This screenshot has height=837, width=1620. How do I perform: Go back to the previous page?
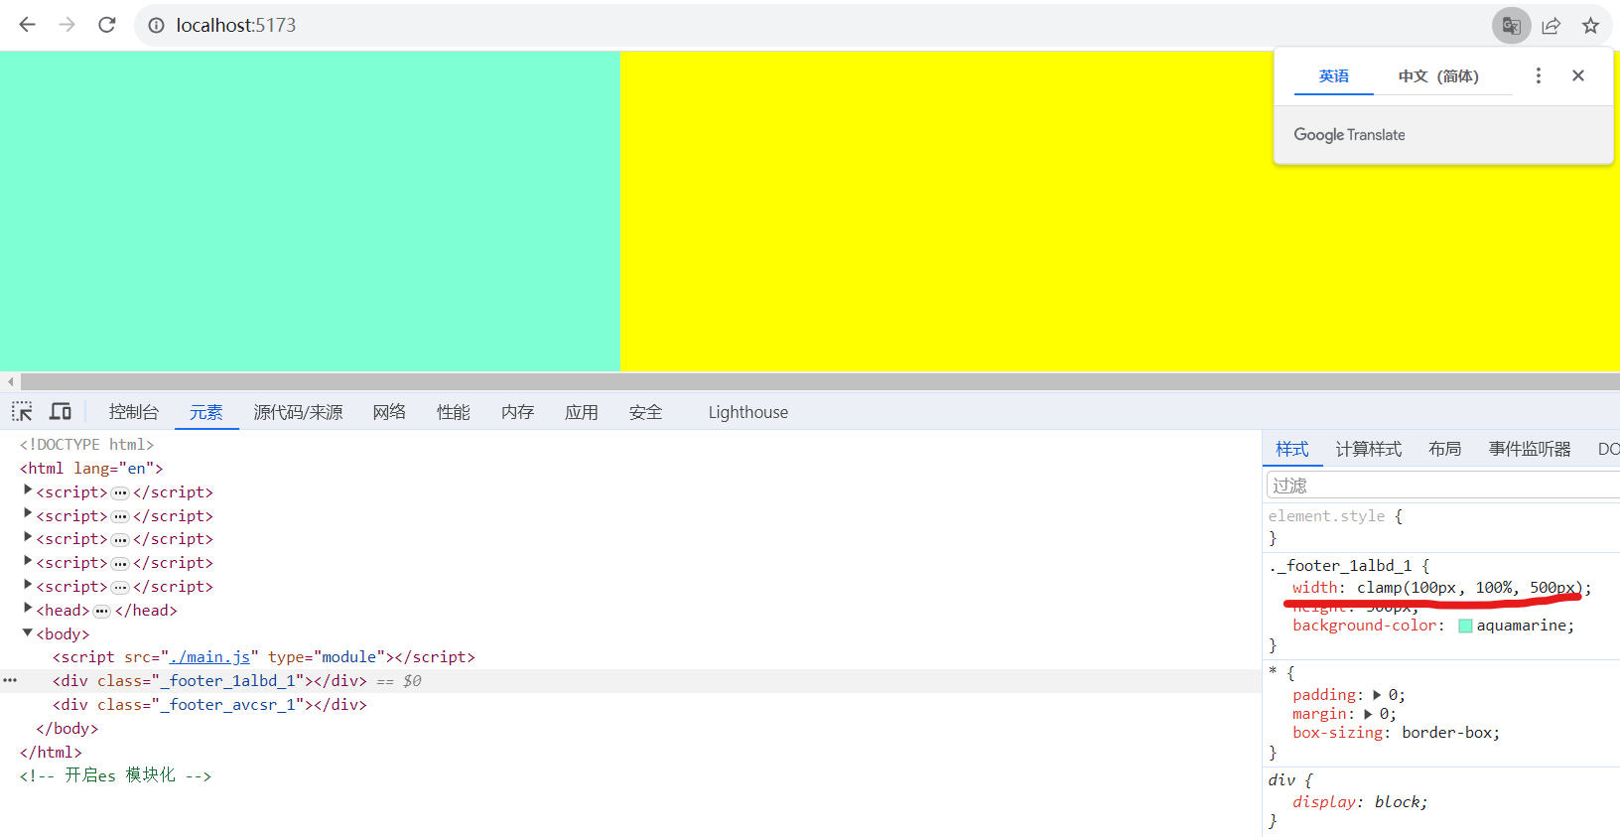[27, 25]
